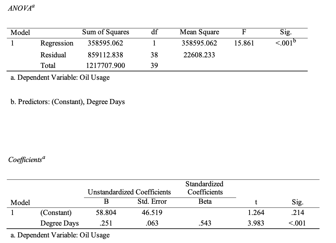Select the Unstandardized Coefficients header
Viewport: 336px width, 243px height.
[x=129, y=192]
